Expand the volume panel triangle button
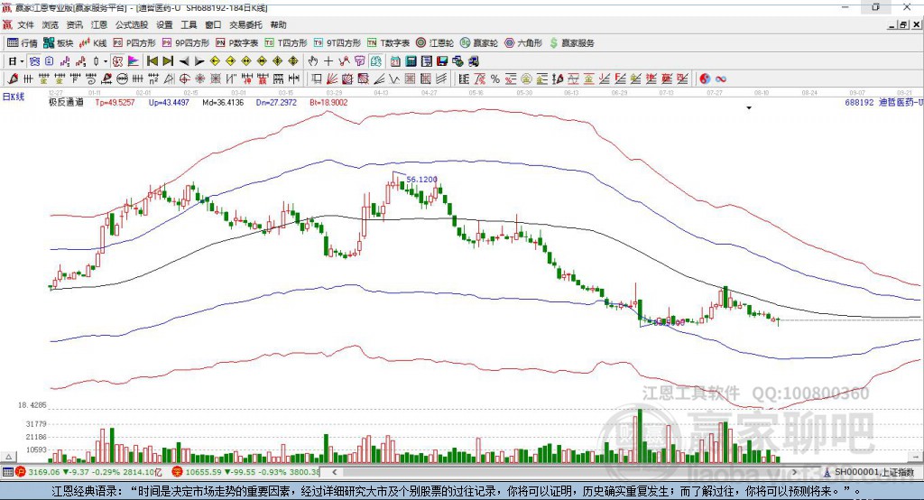The image size is (924, 500). point(9,457)
